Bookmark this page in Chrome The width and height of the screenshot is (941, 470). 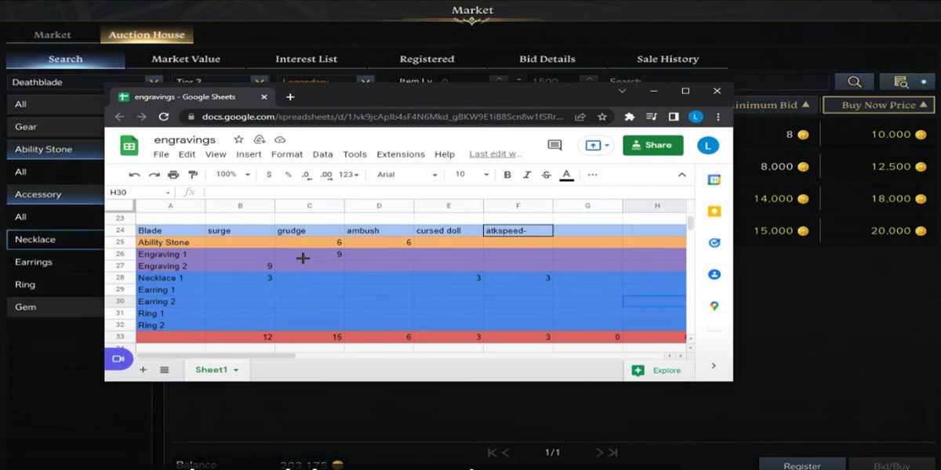[x=601, y=117]
